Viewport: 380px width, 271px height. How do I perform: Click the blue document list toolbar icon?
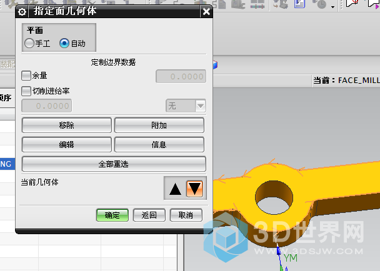click(299, 4)
